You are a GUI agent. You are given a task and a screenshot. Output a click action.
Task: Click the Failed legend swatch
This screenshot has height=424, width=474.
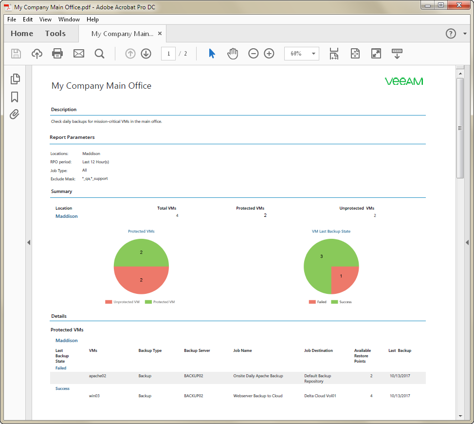click(x=312, y=302)
